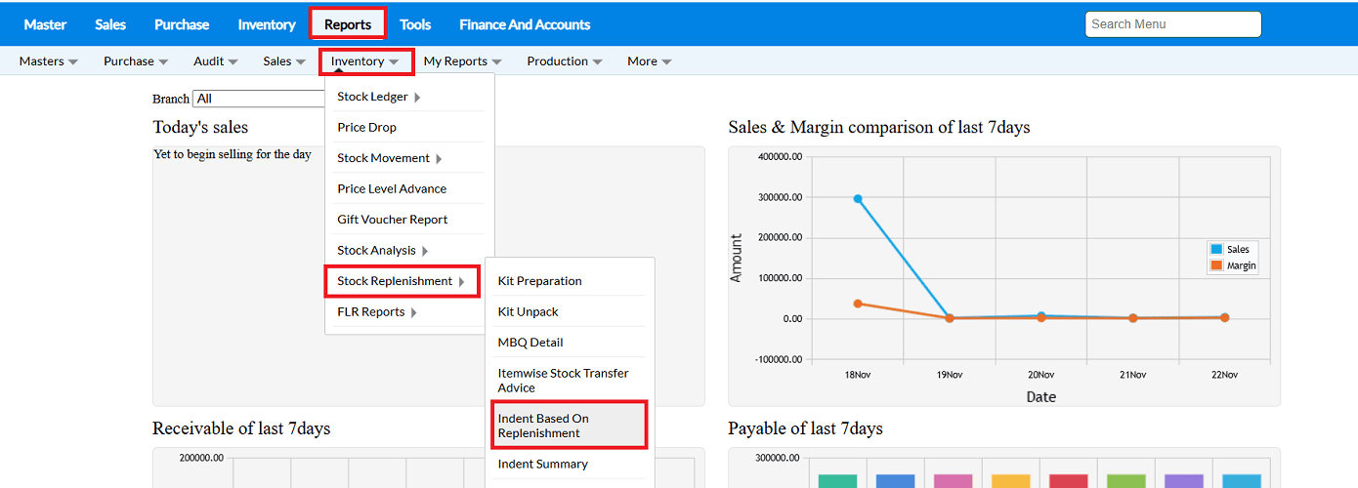The width and height of the screenshot is (1358, 488).
Task: Click the Price Drop report link
Action: [x=366, y=128]
